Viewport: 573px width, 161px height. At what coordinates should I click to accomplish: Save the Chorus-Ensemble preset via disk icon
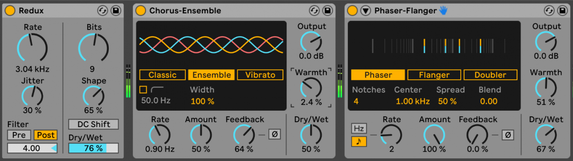tap(327, 10)
